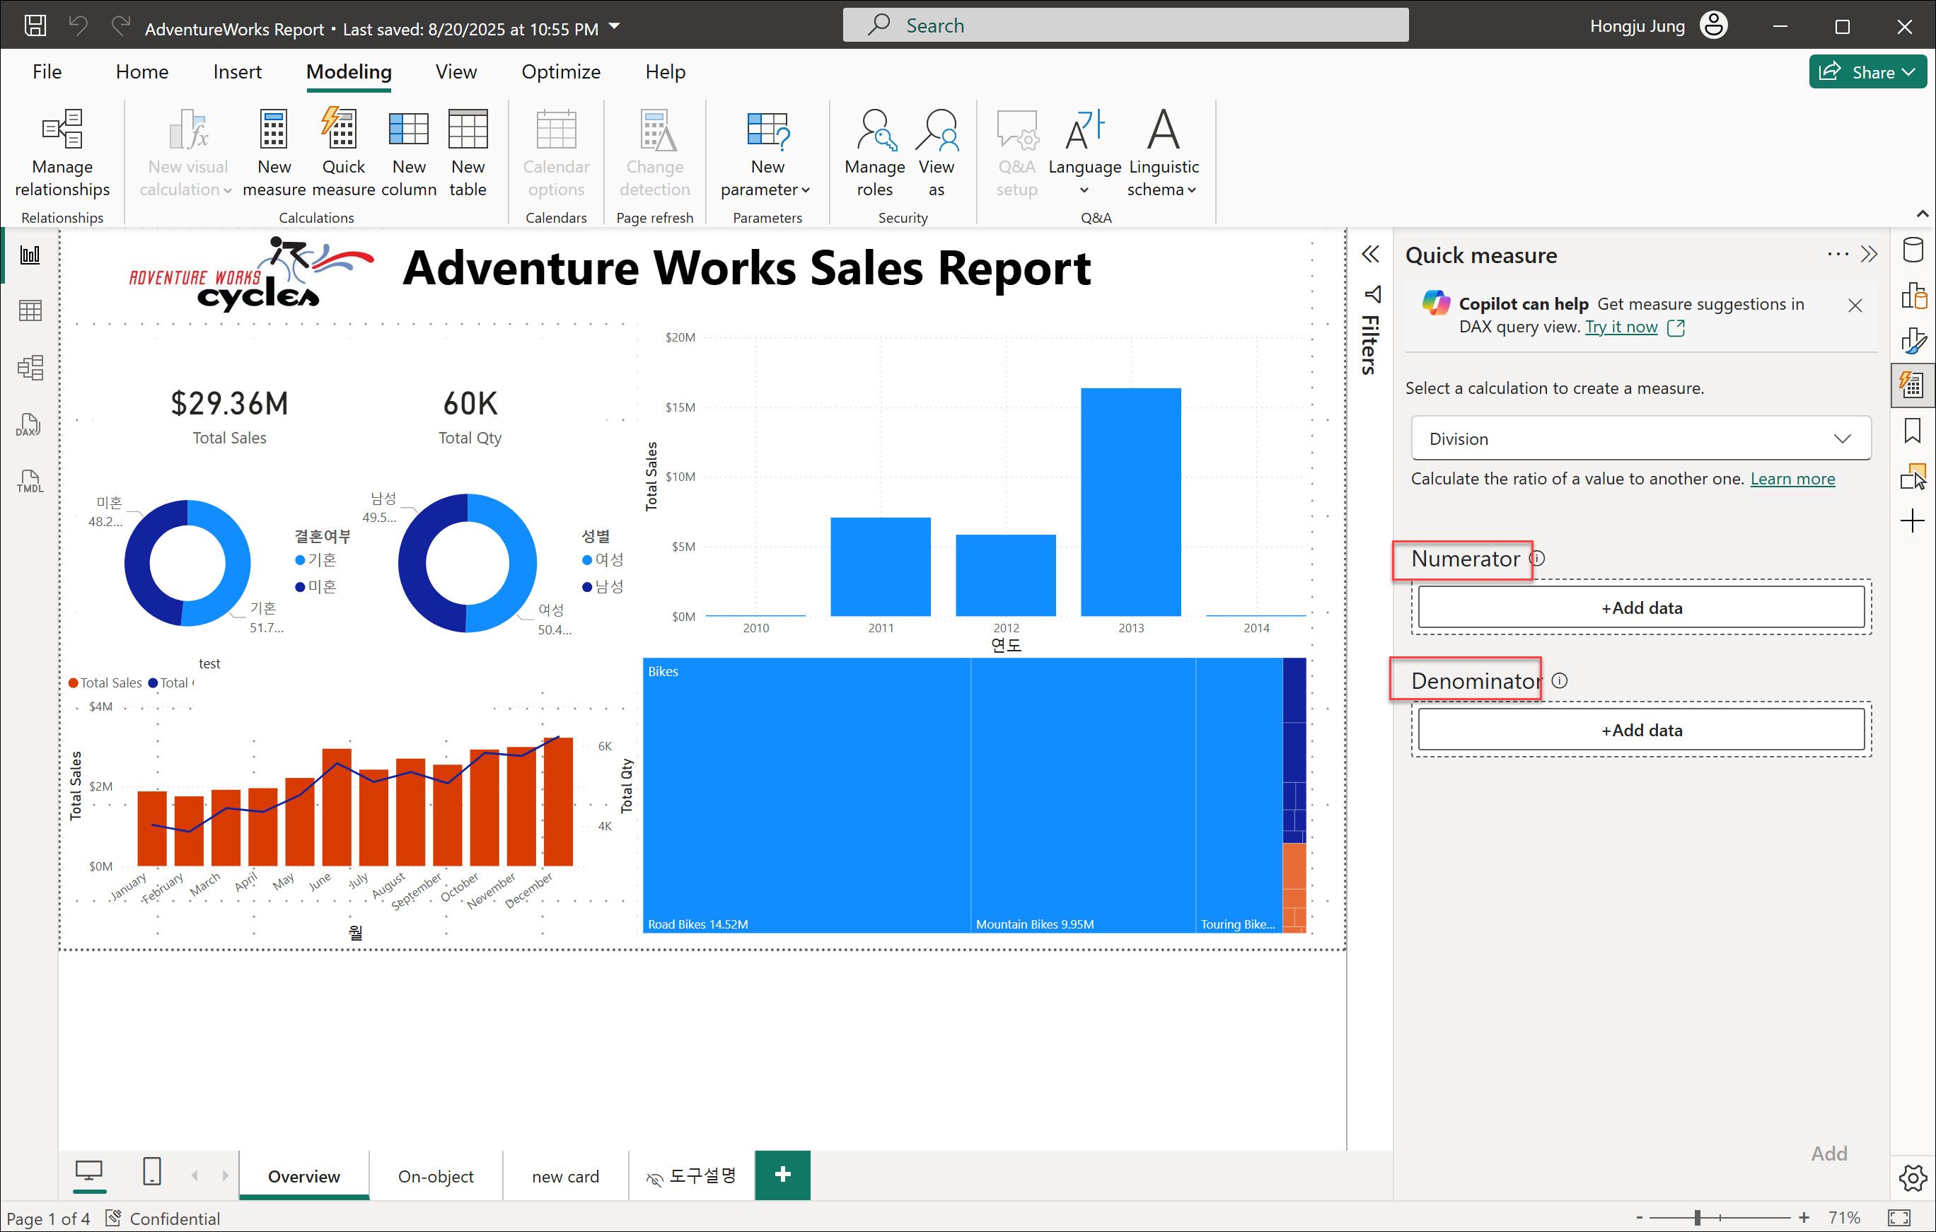The image size is (1936, 1232).
Task: Click the View as button
Action: tap(937, 153)
